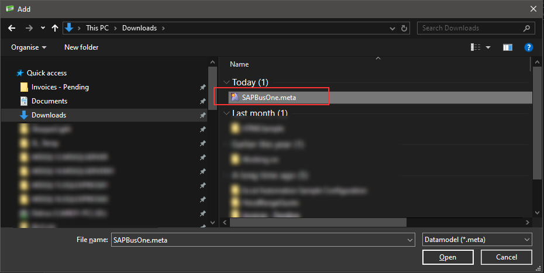Click the blue Downloads arrow icon in address bar
Image resolution: width=544 pixels, height=273 pixels.
[x=69, y=27]
